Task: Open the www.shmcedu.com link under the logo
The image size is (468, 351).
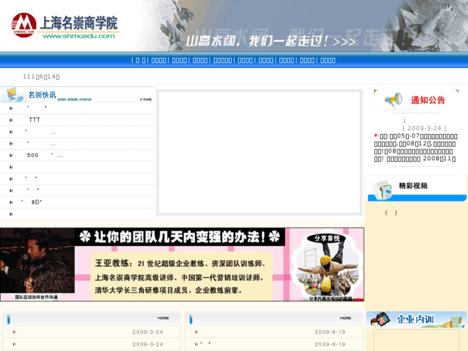Action: click(x=79, y=36)
